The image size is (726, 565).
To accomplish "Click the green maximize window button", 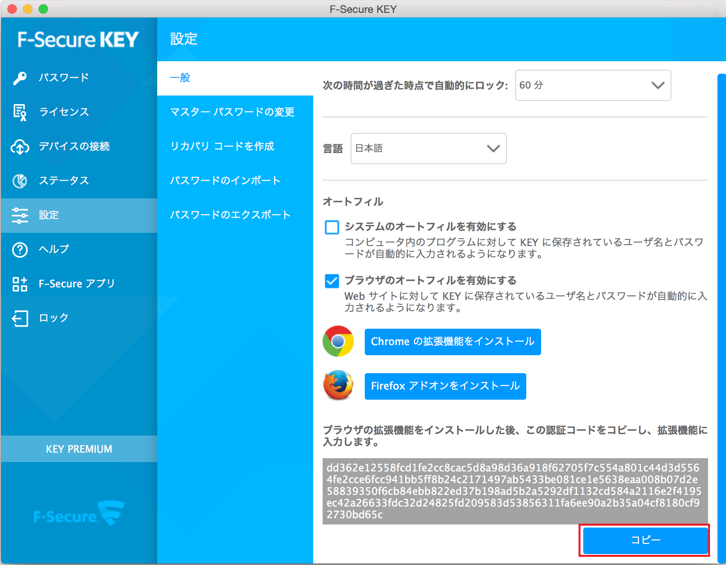I will [x=43, y=9].
